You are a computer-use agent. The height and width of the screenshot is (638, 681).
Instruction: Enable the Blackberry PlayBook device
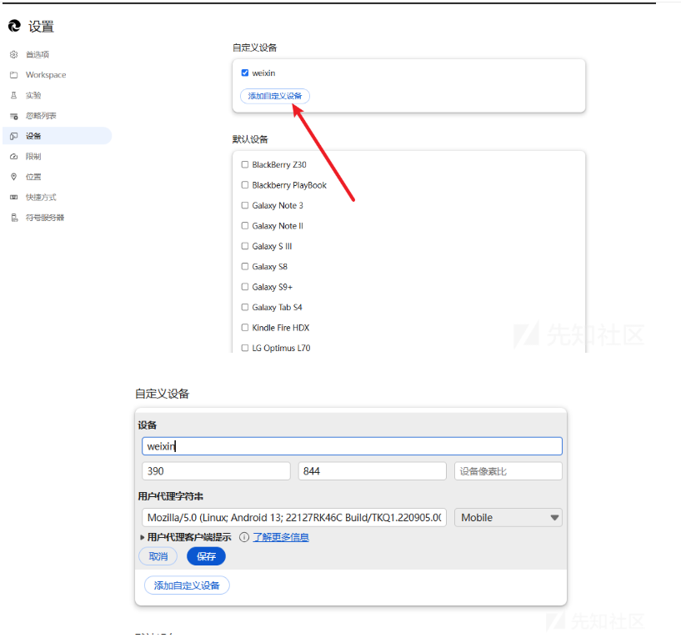click(245, 184)
